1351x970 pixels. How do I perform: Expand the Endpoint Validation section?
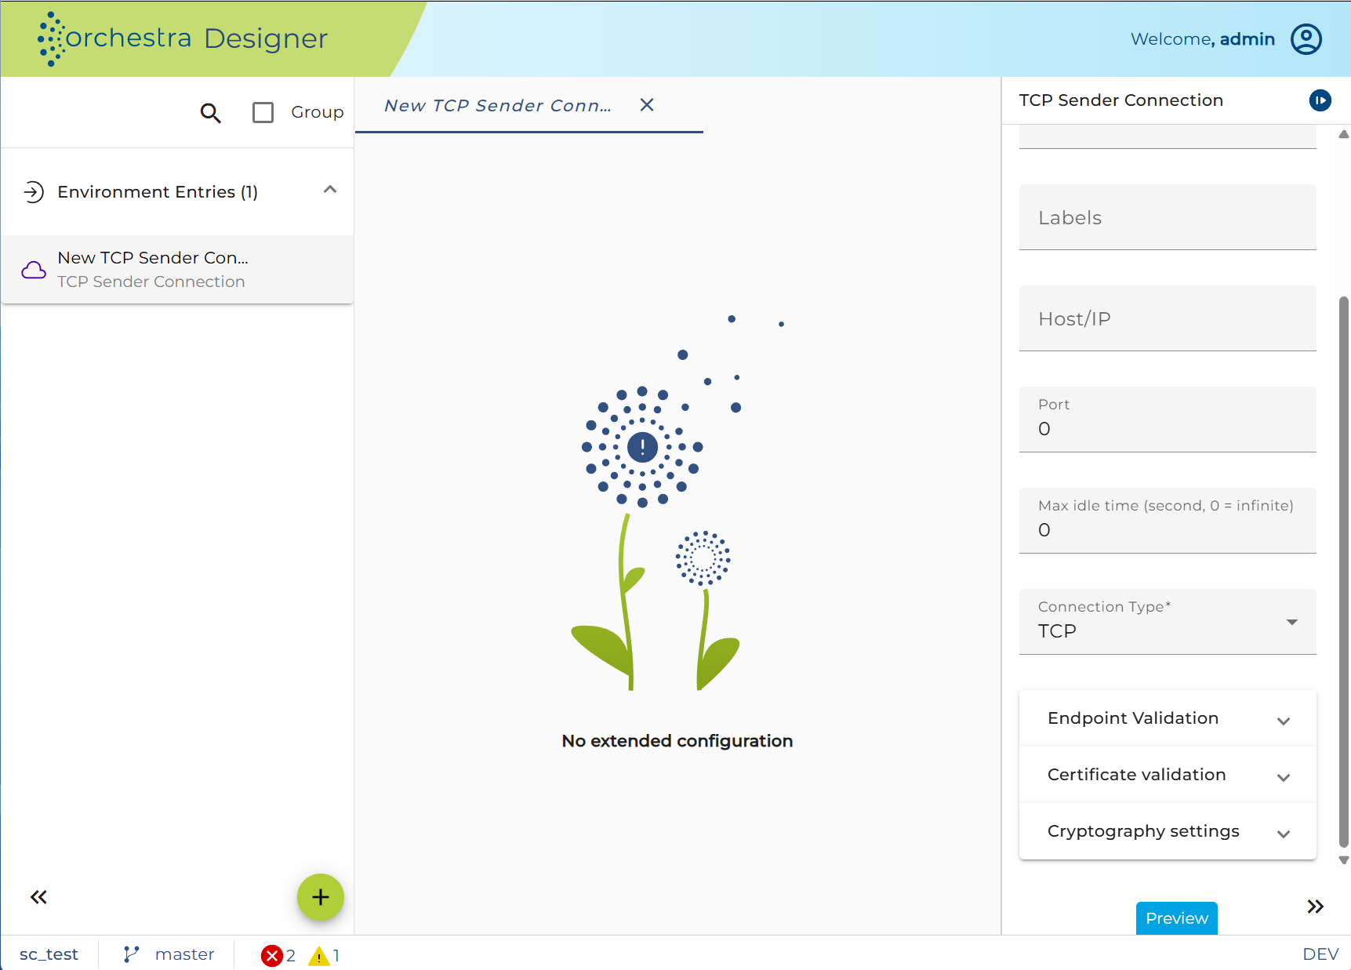[x=1168, y=718]
